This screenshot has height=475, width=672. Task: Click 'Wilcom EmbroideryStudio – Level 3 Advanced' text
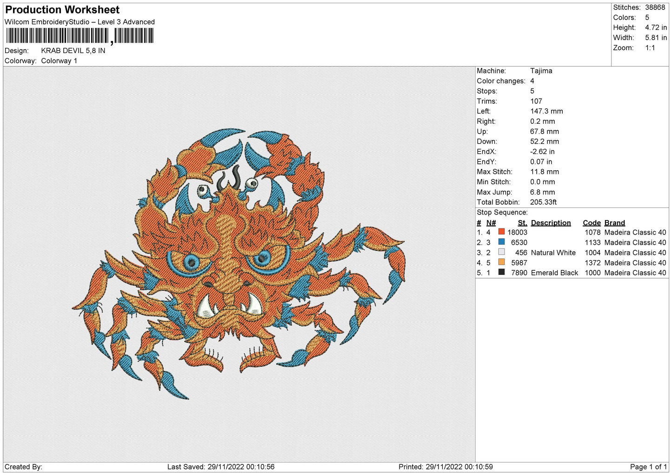point(80,22)
